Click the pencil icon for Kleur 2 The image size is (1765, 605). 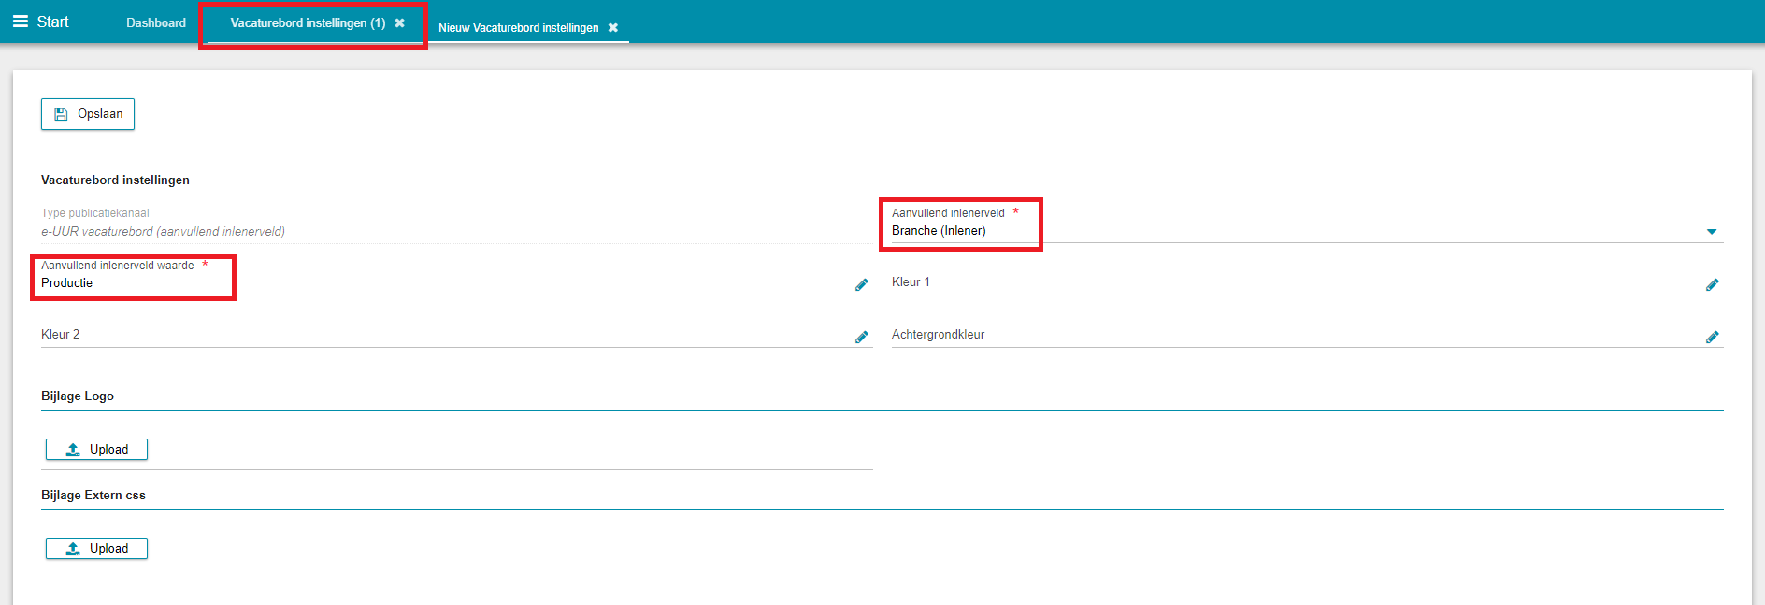[x=861, y=337]
